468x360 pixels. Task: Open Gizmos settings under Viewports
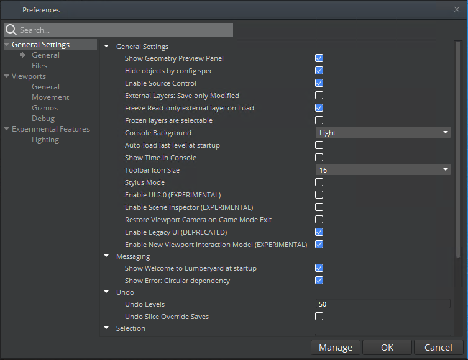[45, 108]
